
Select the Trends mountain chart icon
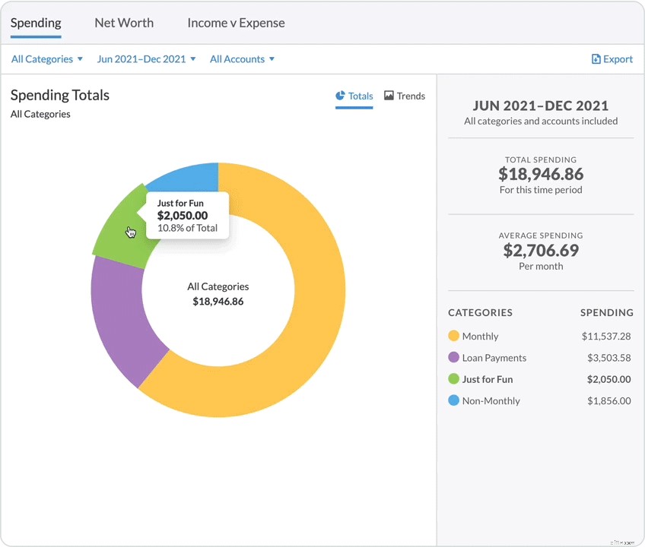tap(389, 96)
